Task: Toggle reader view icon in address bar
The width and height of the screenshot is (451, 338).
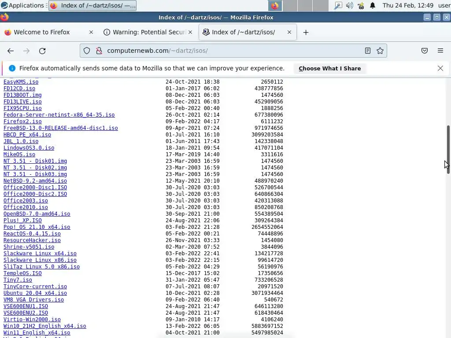Action: coord(368,51)
